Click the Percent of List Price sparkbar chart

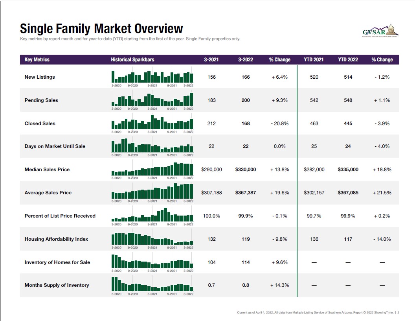click(152, 216)
